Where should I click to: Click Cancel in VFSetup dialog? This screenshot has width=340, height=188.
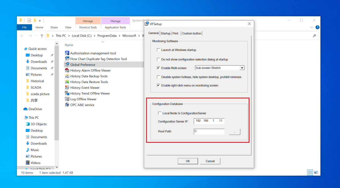[210, 161]
